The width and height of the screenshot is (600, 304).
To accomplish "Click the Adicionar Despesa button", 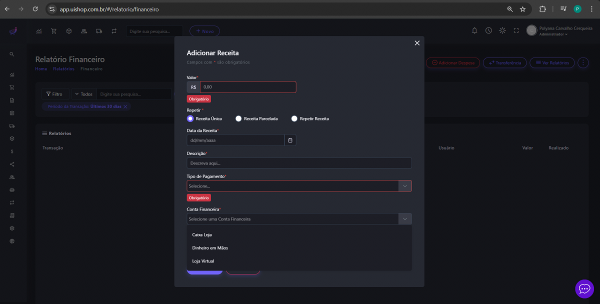I will coord(453,63).
